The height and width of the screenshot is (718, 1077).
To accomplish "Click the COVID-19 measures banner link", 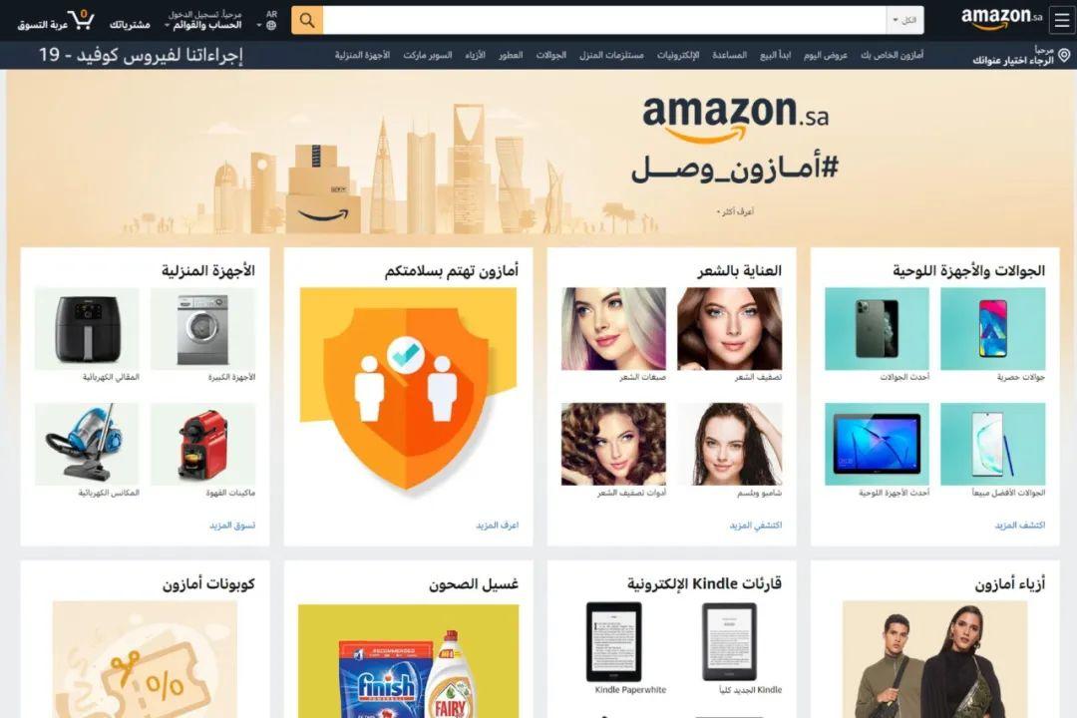I will (141, 54).
